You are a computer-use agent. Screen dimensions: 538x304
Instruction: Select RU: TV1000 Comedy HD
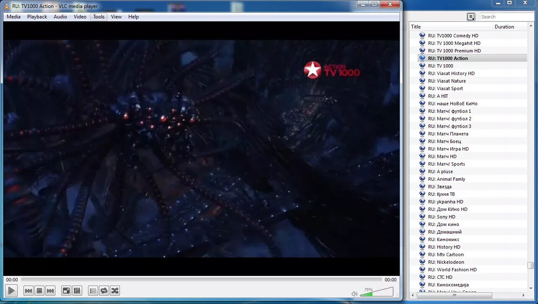[x=453, y=36]
